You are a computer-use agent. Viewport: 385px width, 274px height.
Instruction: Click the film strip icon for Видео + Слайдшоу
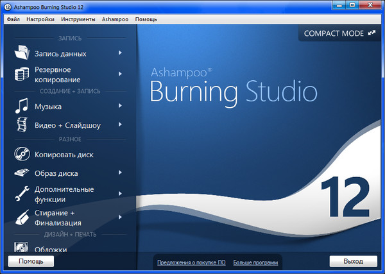pyautogui.click(x=22, y=125)
